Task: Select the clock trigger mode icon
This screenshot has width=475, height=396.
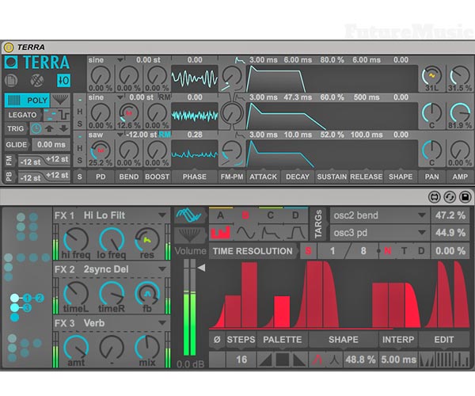Action: [x=36, y=129]
